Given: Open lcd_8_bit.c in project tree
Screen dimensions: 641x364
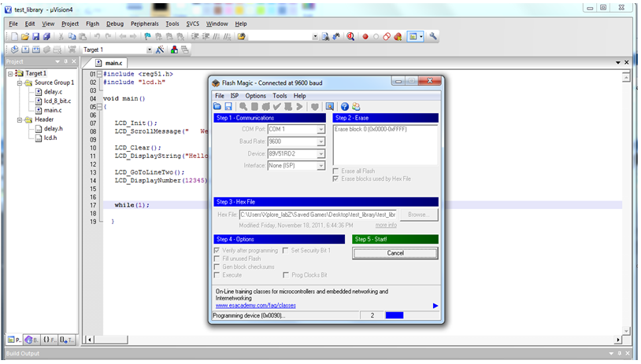Looking at the screenshot, I should (57, 101).
